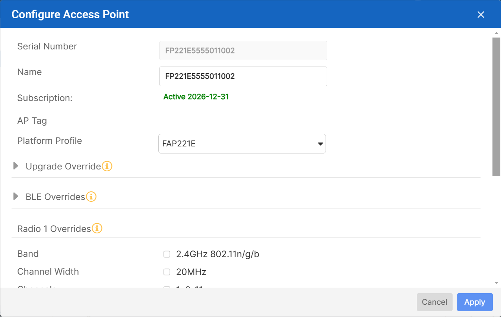Expand the Upgrade Override section
Viewport: 501px width, 317px height.
[x=16, y=166]
